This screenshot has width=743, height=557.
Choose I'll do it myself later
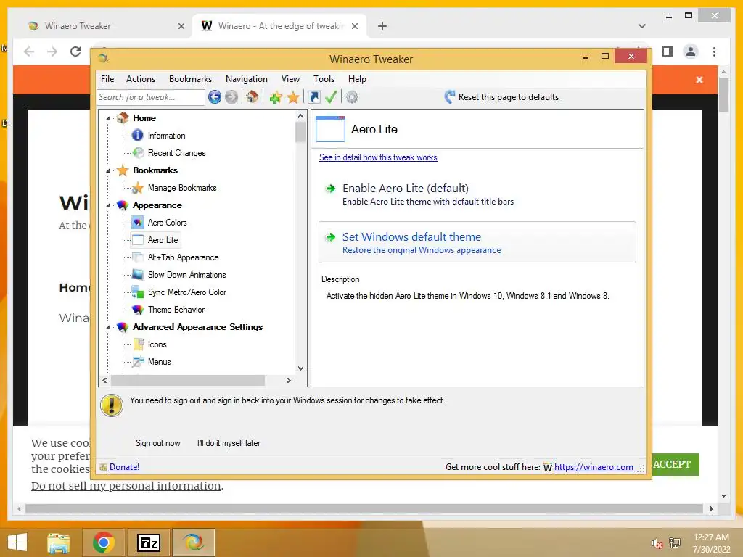(229, 443)
